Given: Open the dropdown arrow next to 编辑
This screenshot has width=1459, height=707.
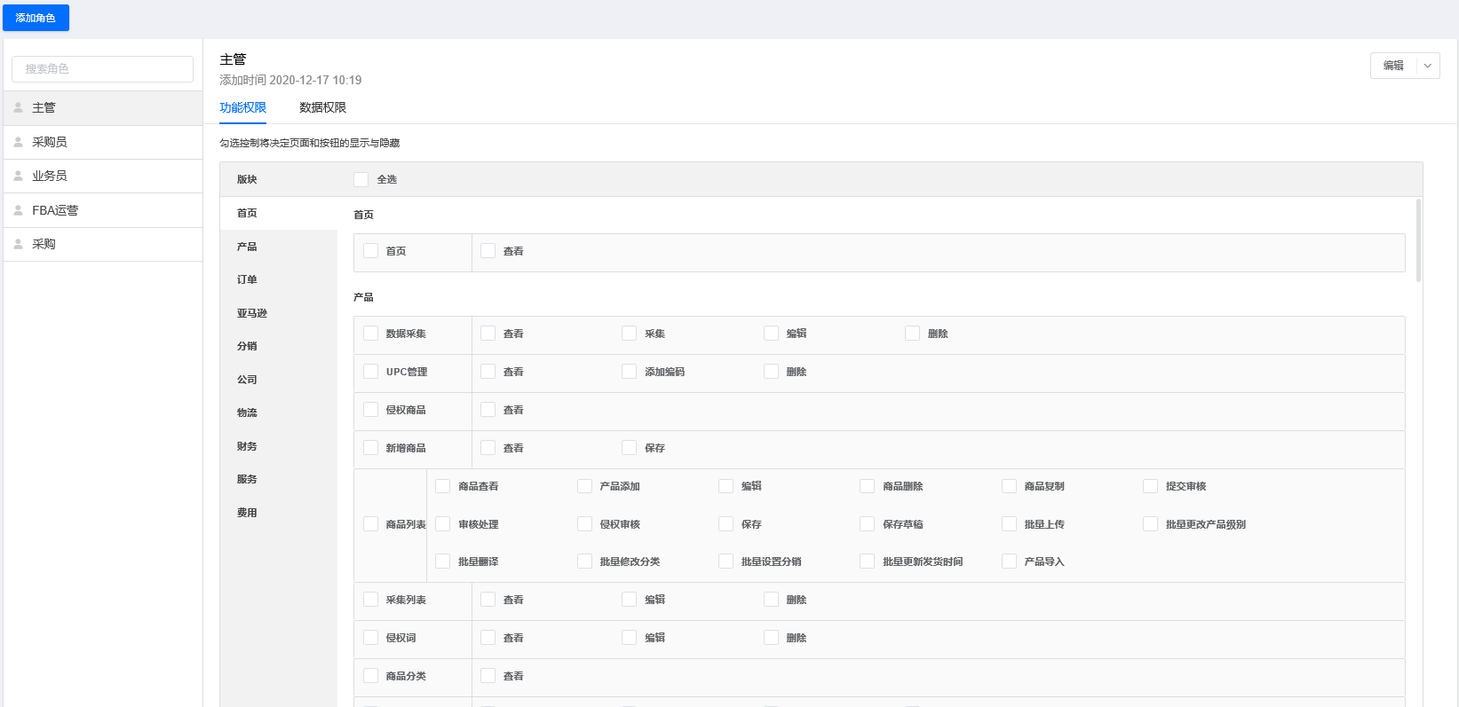Looking at the screenshot, I should 1428,66.
